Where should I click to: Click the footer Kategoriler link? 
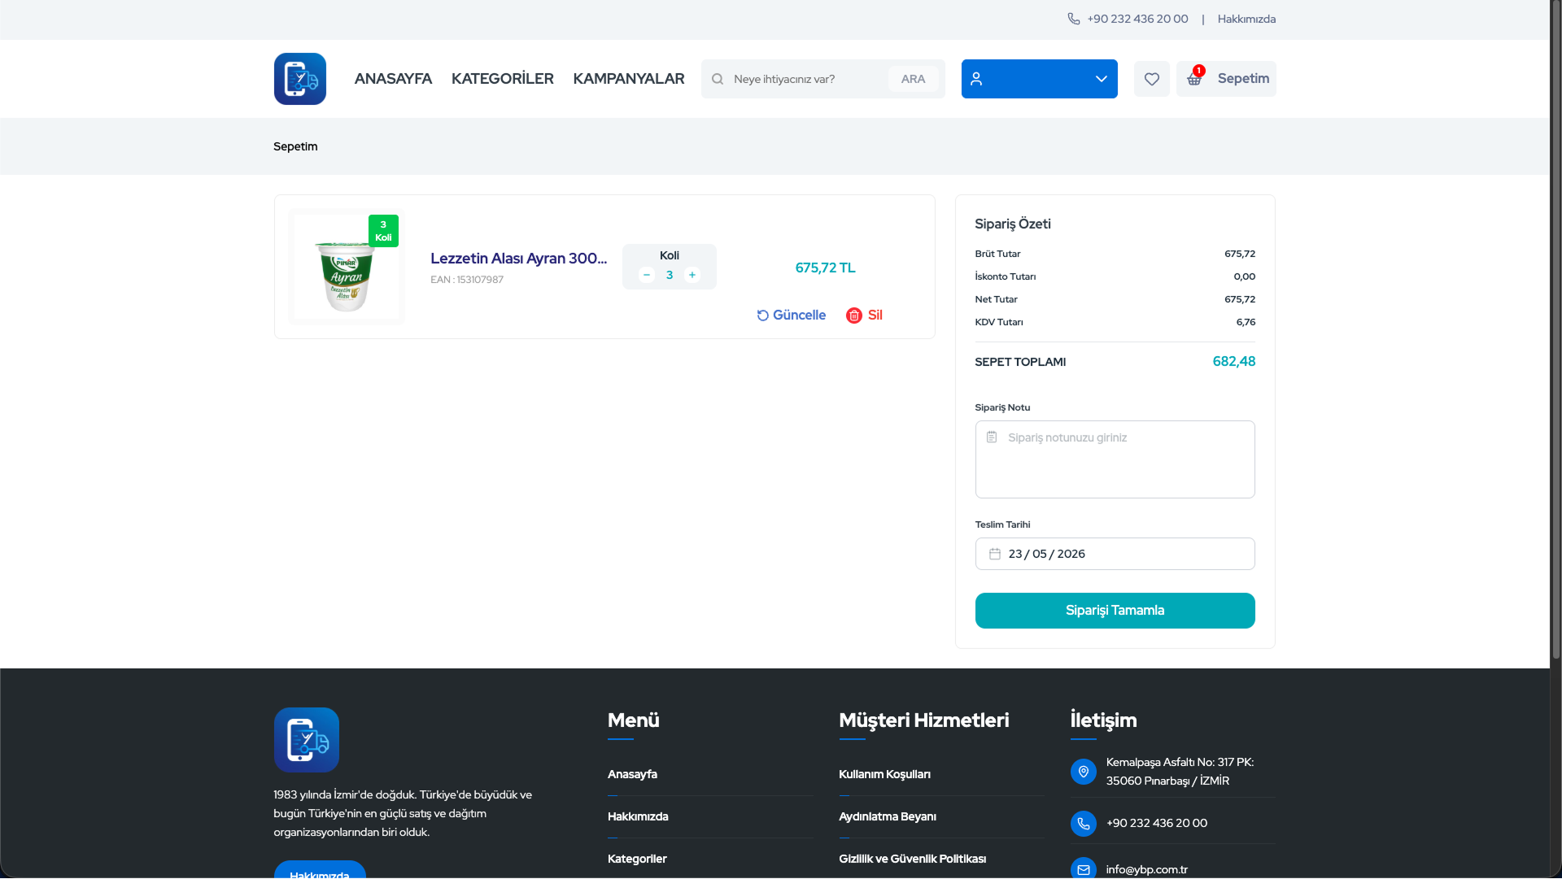pos(637,859)
